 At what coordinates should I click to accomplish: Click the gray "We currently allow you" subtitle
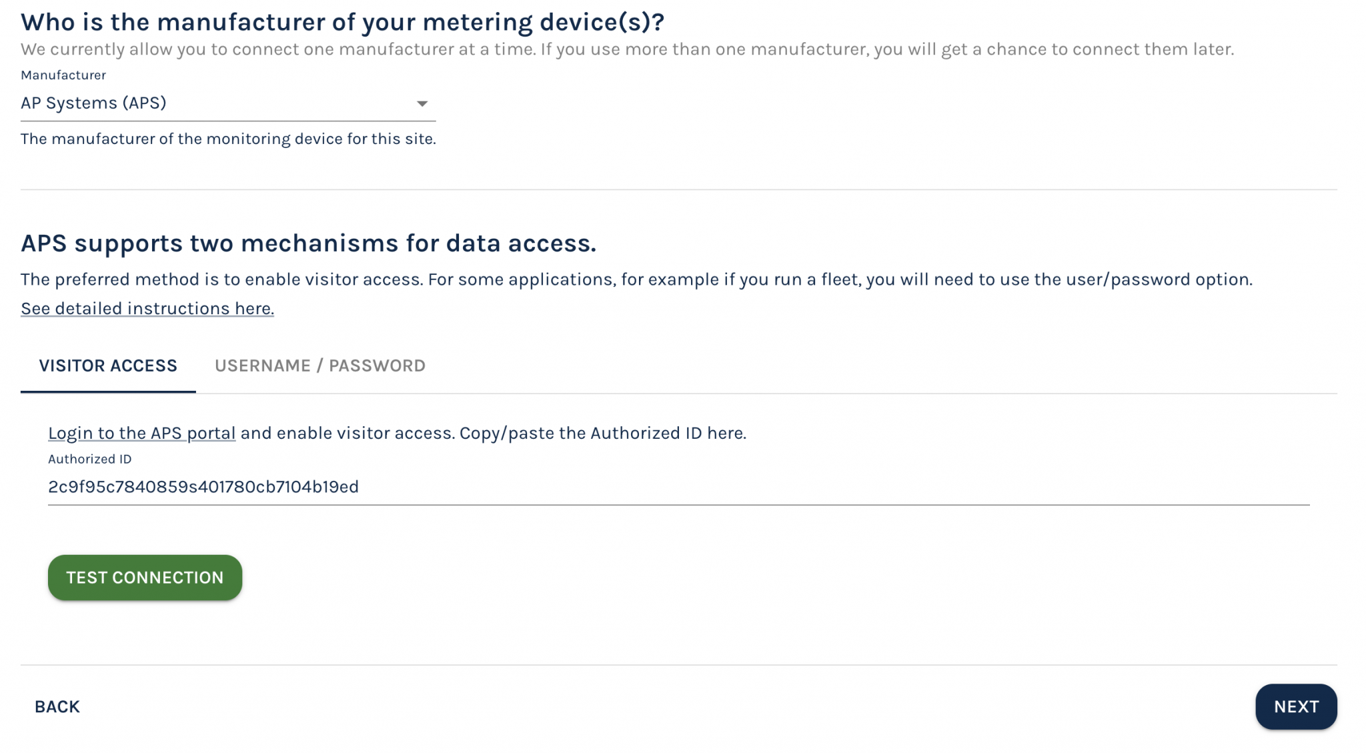(x=627, y=49)
